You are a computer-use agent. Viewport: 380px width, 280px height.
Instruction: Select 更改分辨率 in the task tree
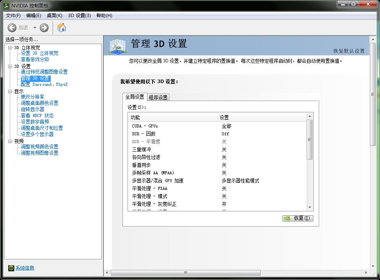click(x=33, y=97)
